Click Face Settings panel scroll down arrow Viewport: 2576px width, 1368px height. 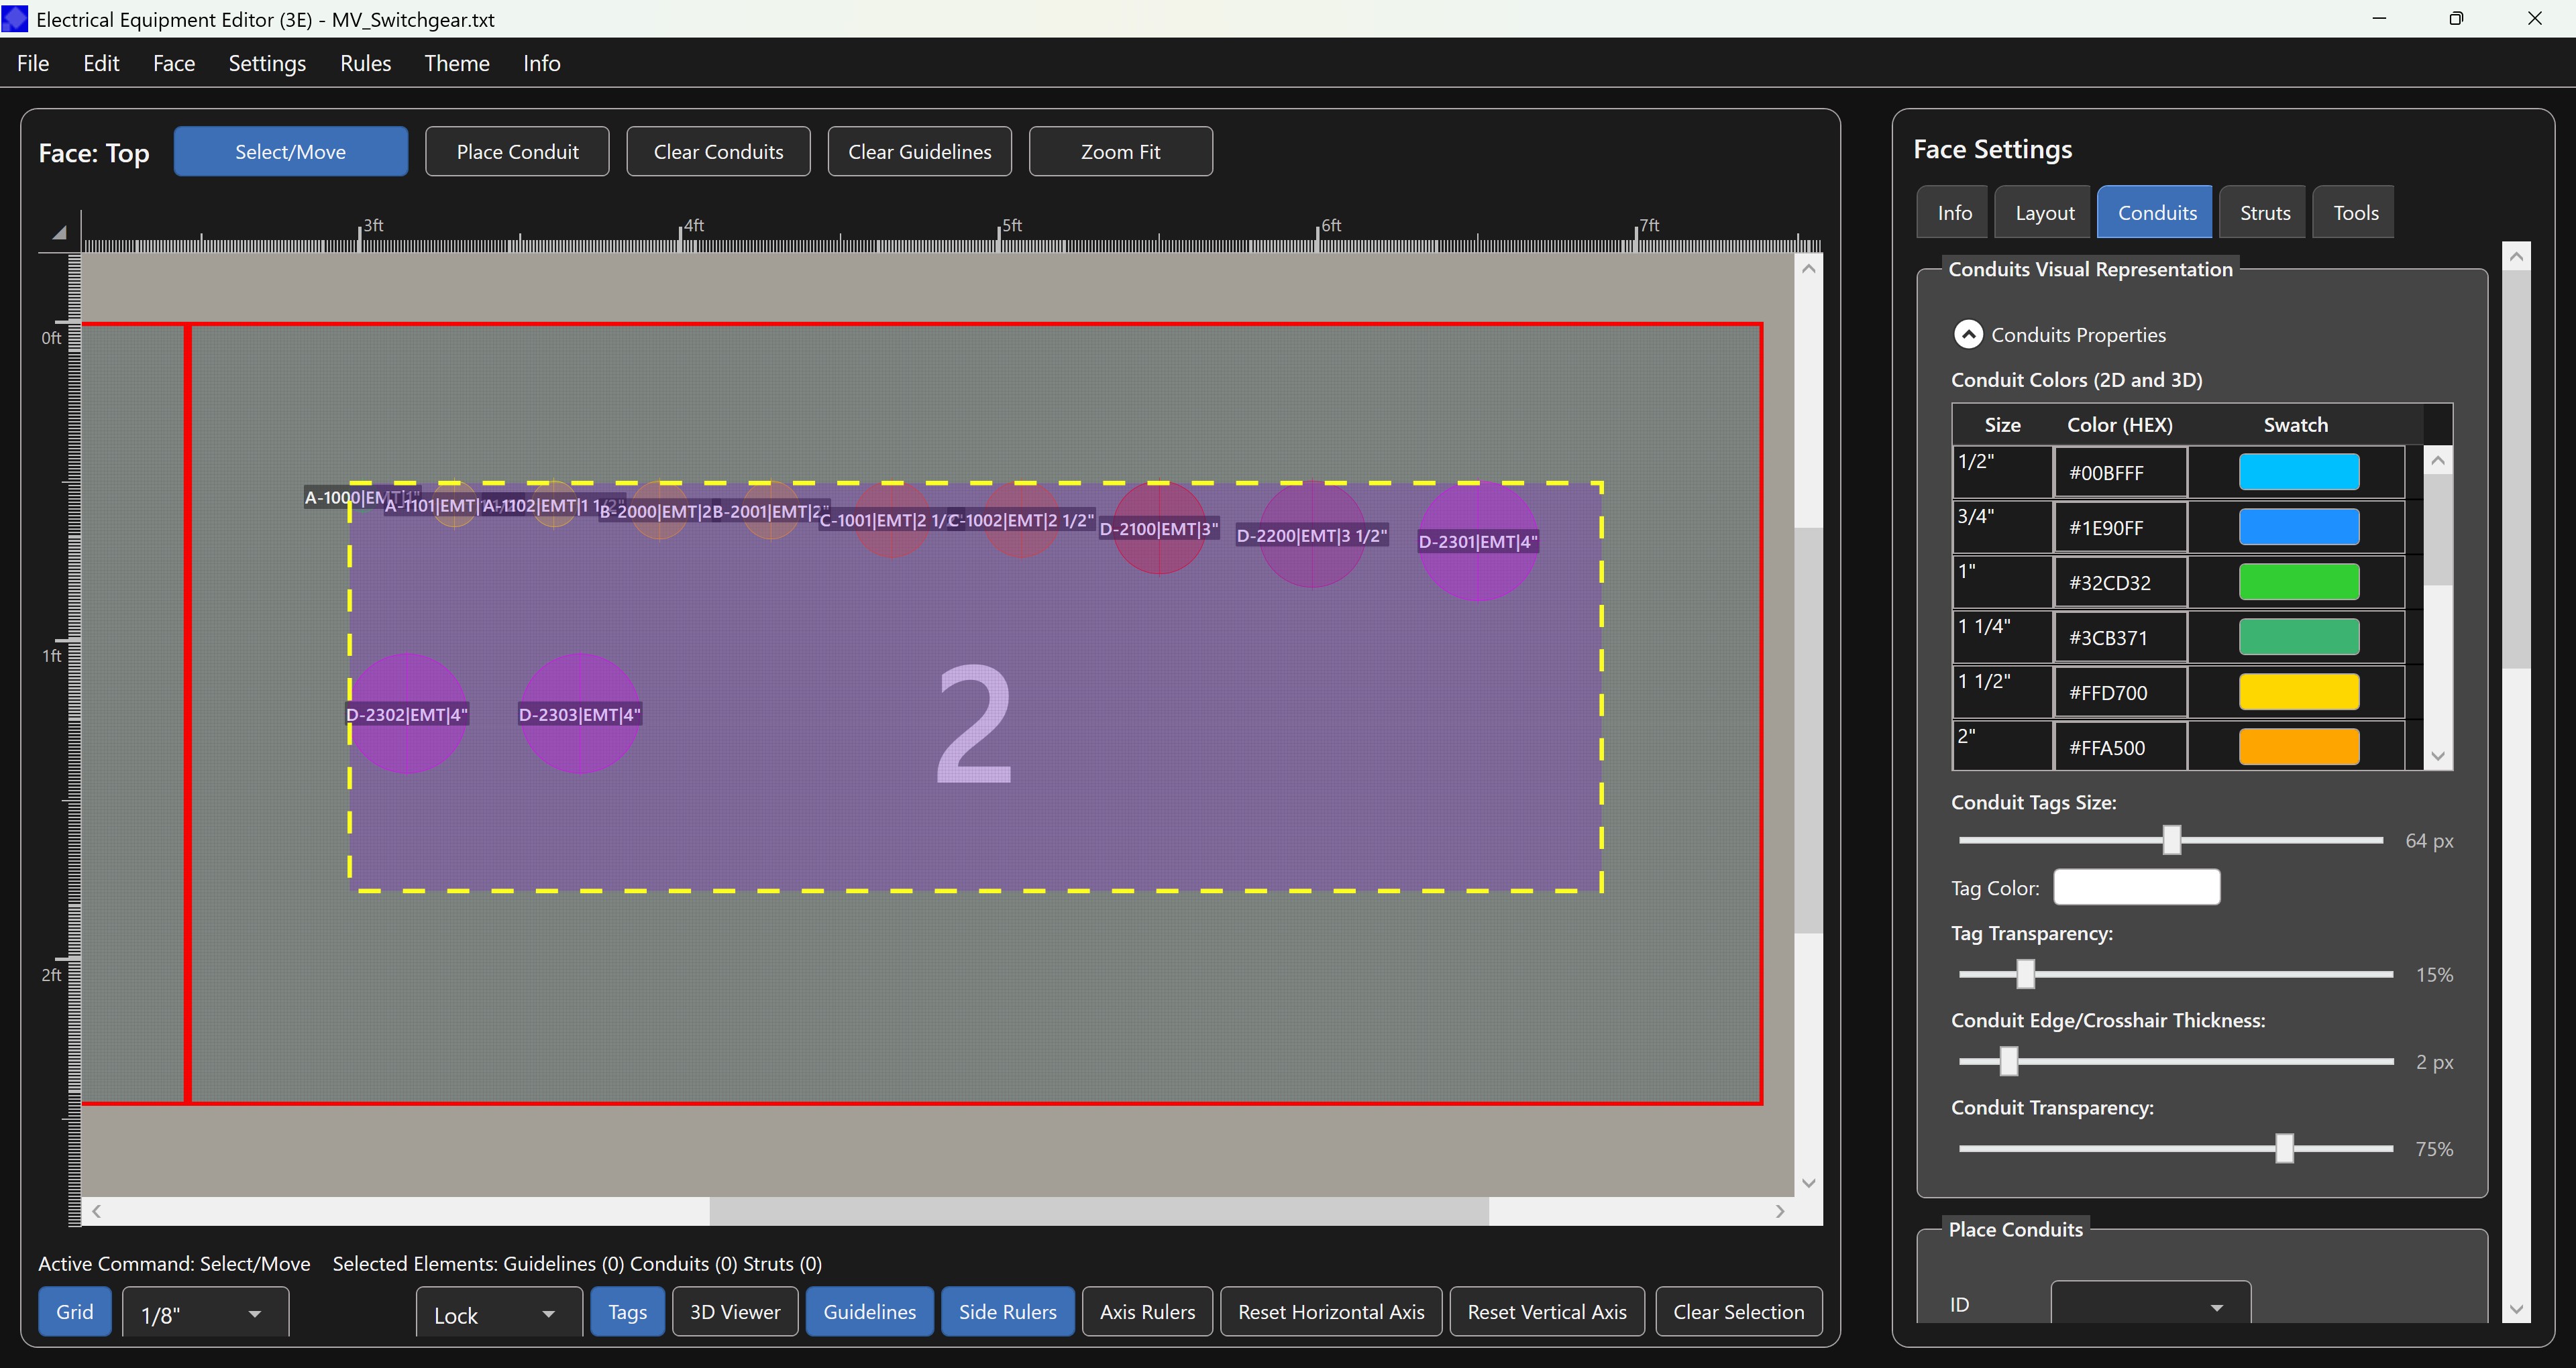point(2516,1309)
